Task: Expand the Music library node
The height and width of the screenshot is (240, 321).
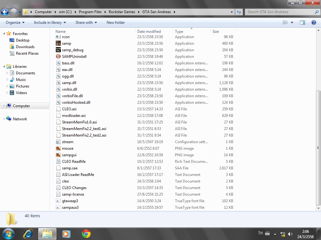Action: (x=8, y=80)
